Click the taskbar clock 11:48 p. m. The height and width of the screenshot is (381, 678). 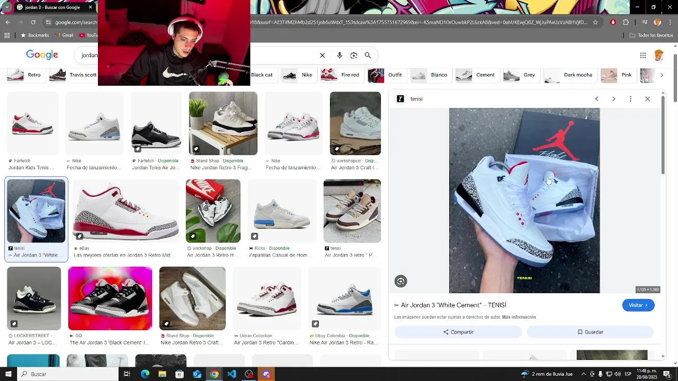(x=647, y=374)
